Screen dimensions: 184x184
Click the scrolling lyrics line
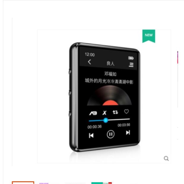coord(109,81)
